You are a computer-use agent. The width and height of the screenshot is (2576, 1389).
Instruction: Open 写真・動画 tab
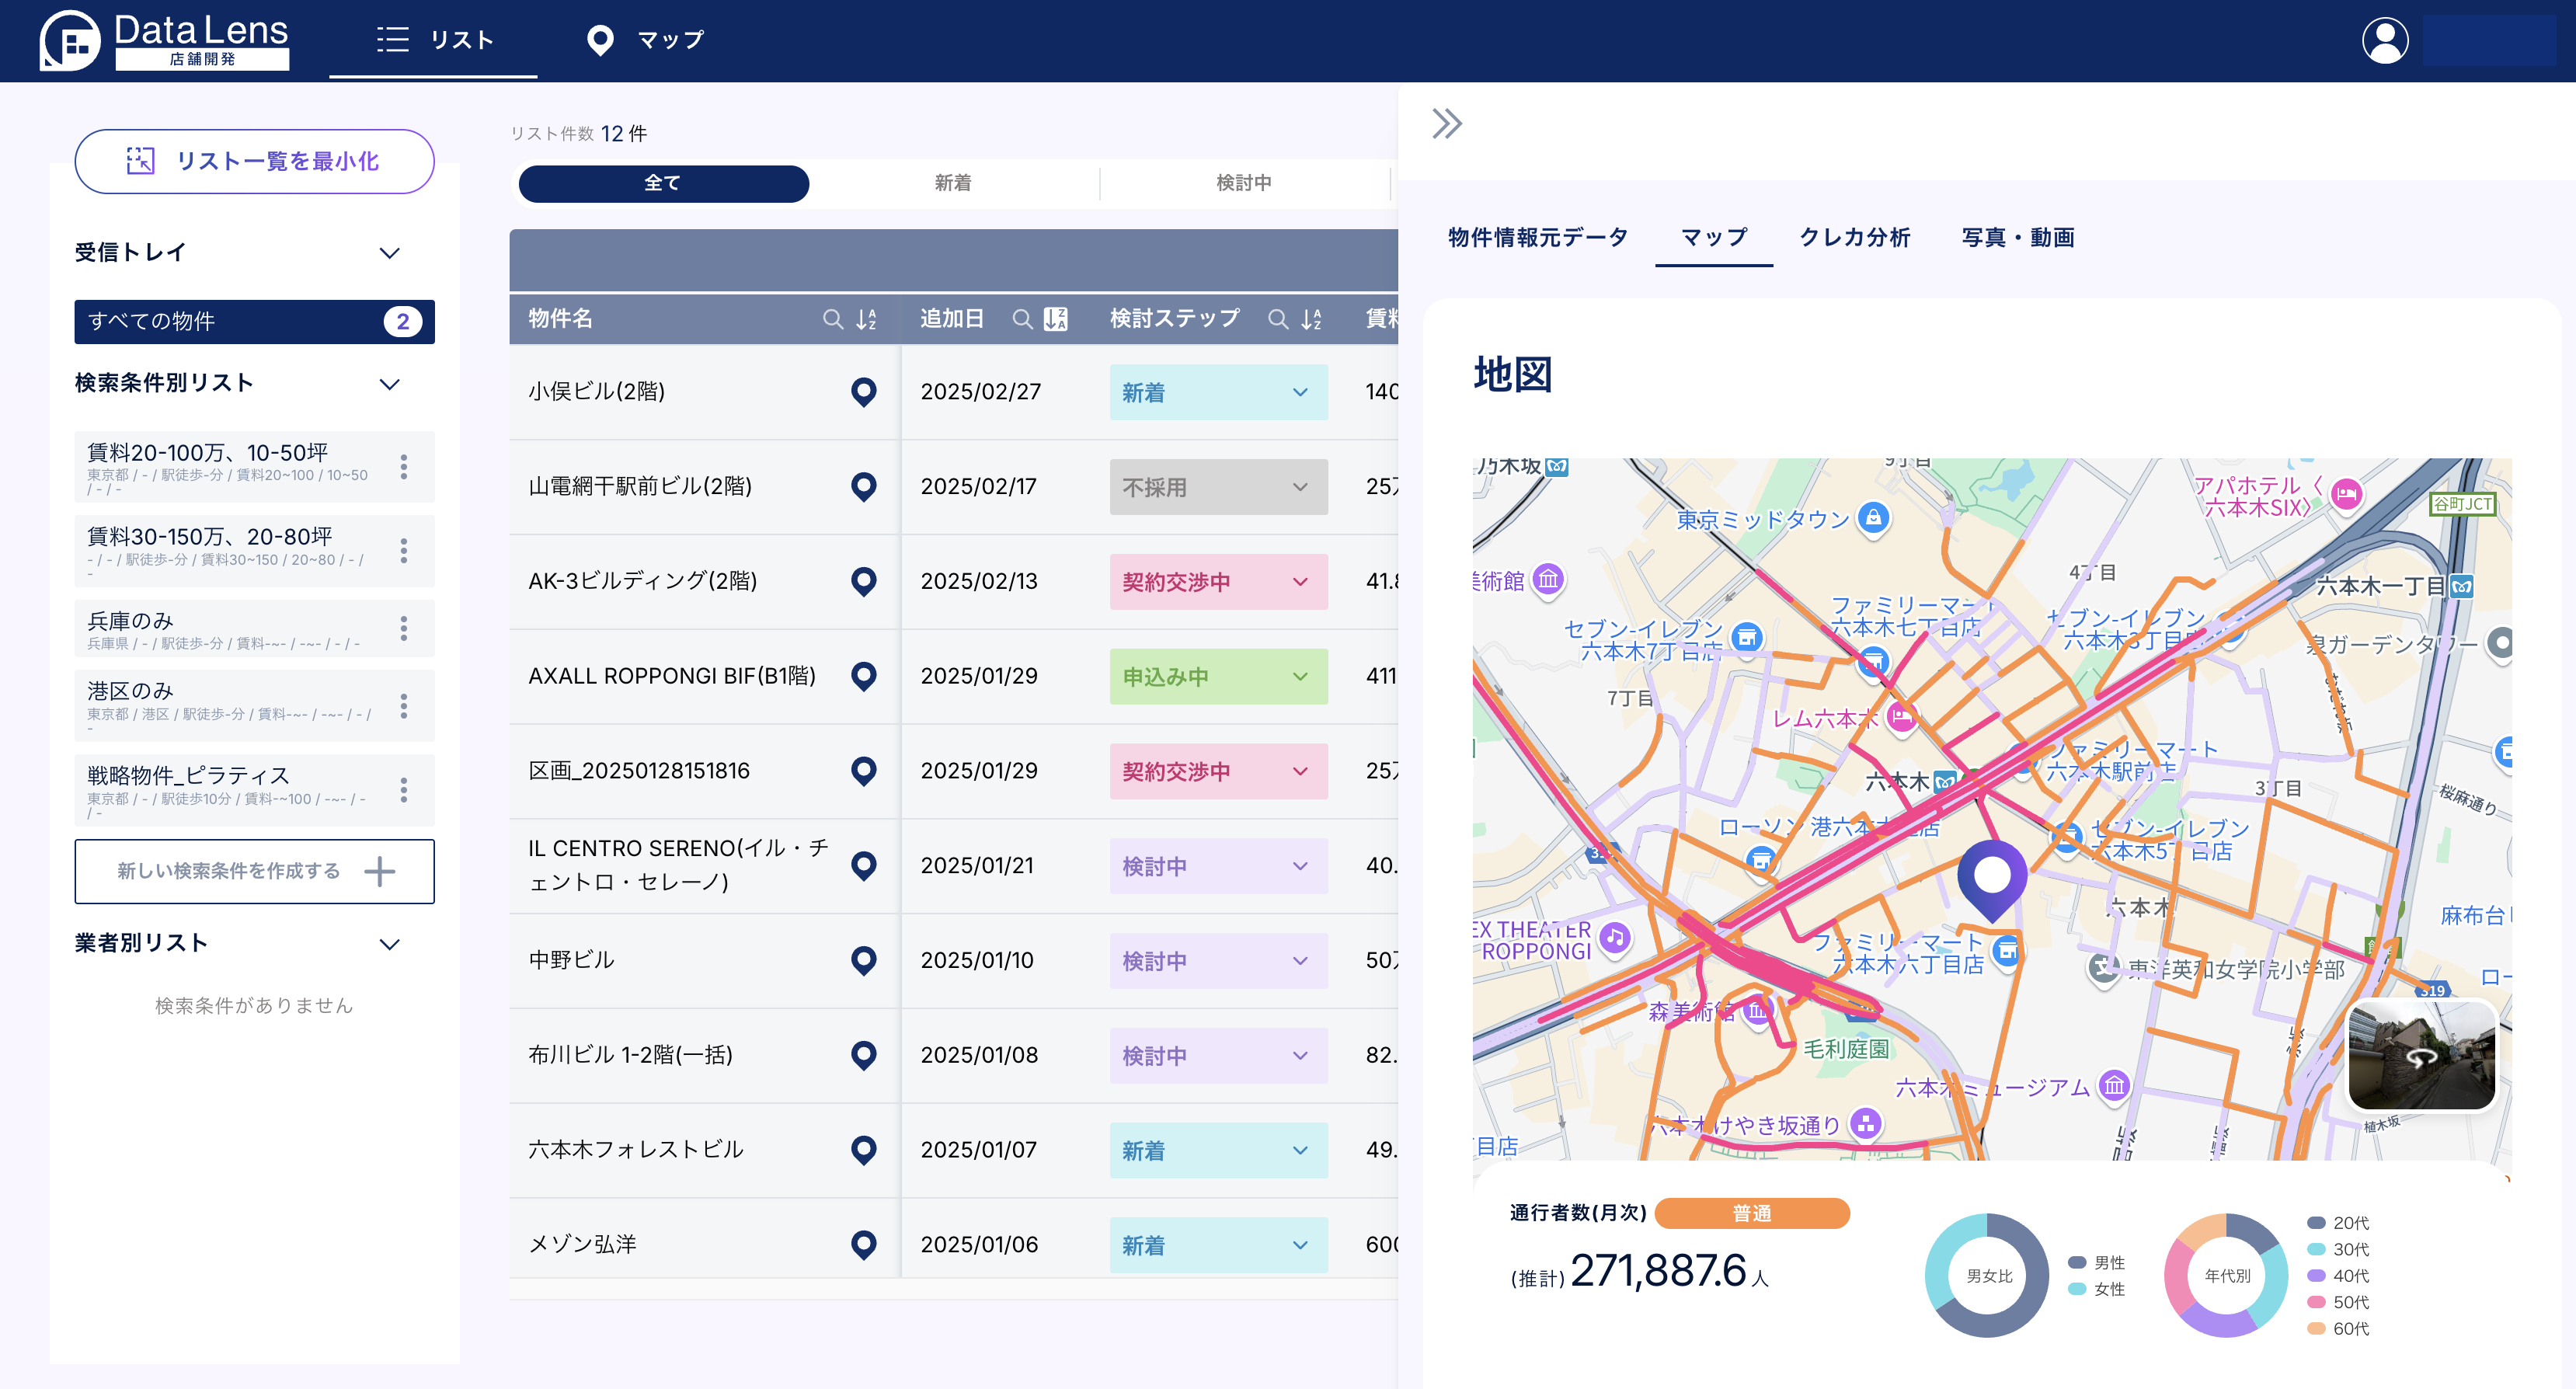(x=2018, y=238)
